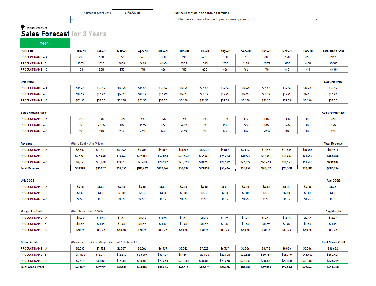Select Product B total gross profit $362,407
The width and height of the screenshot is (376, 286).
pos(333,255)
